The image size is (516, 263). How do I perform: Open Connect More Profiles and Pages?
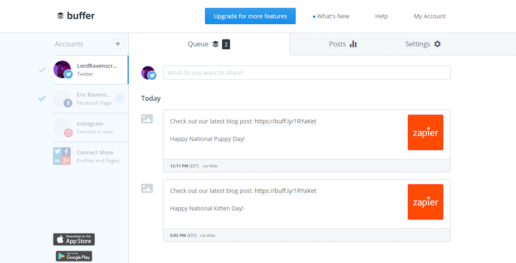91,156
